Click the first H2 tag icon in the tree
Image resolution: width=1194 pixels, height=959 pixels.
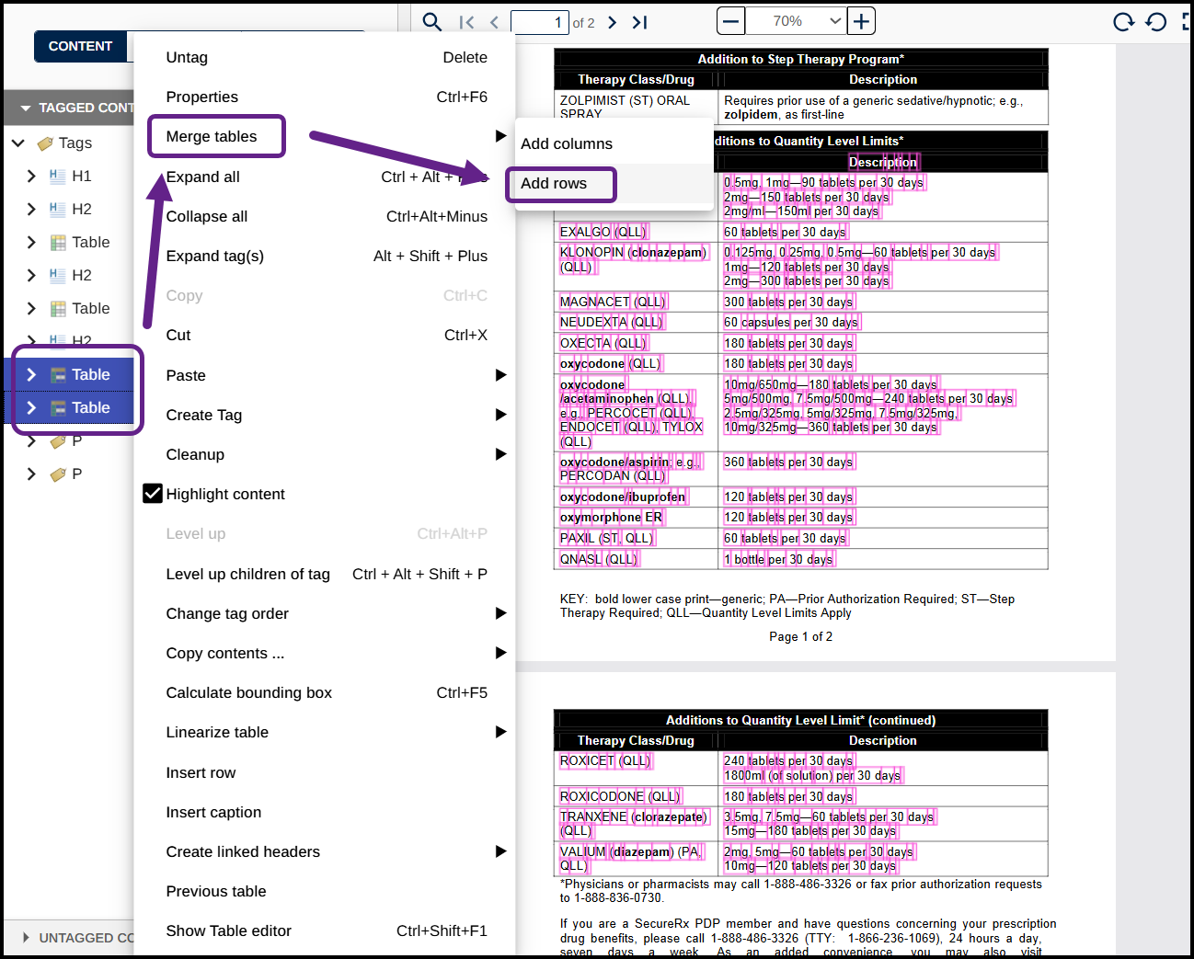[x=57, y=210]
